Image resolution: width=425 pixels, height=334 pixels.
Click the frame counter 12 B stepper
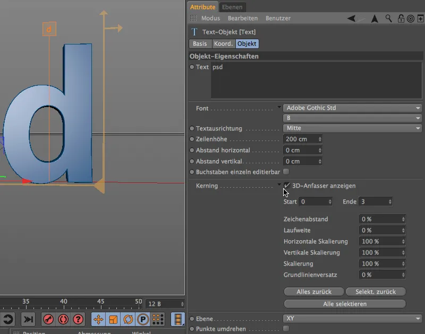point(182,304)
